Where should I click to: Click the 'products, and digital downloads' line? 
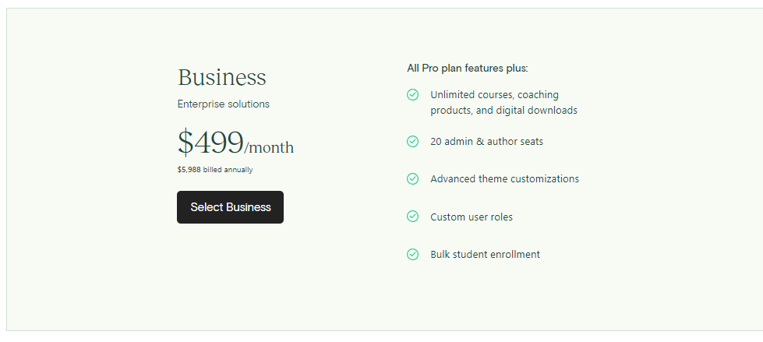503,111
